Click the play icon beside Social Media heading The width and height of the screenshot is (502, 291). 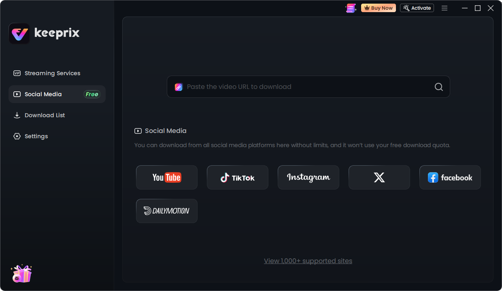(x=138, y=131)
